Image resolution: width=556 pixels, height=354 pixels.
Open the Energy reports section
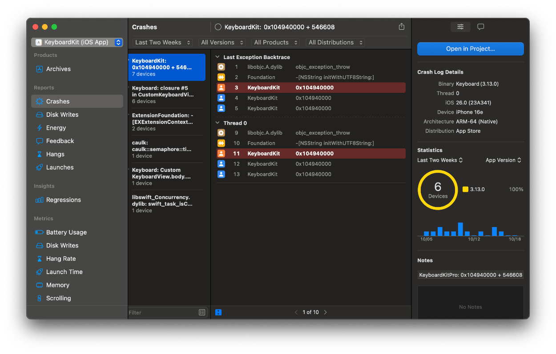[56, 128]
